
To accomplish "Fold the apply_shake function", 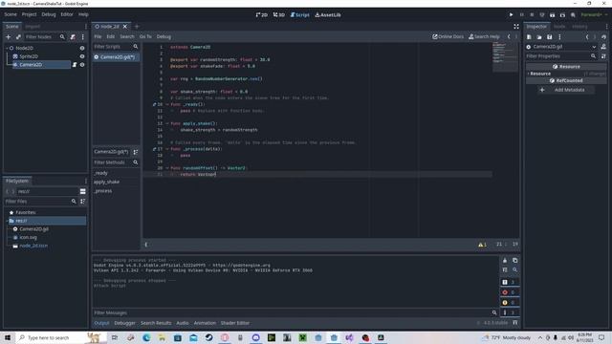I will (167, 123).
